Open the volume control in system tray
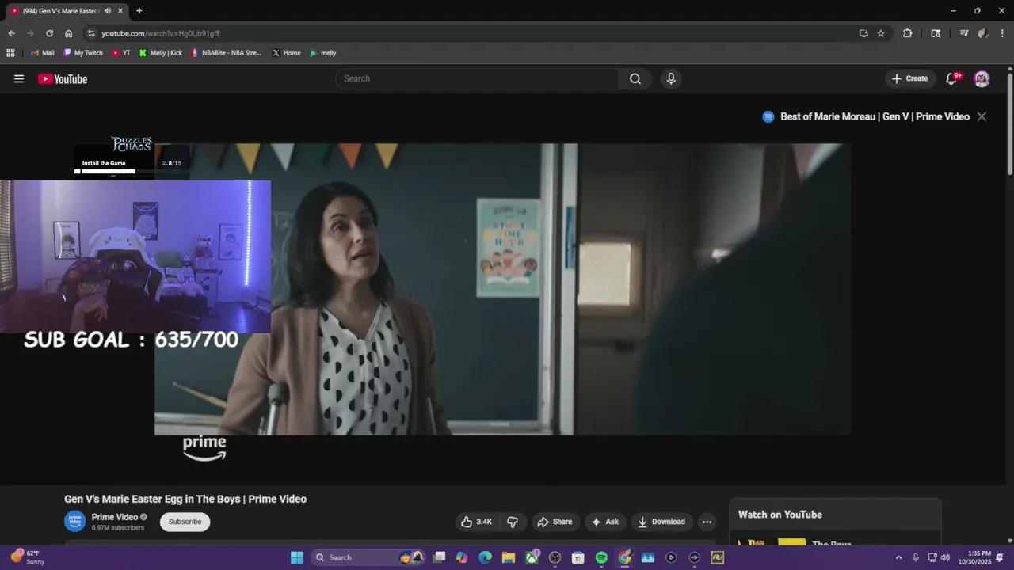This screenshot has height=570, width=1014. 945,557
